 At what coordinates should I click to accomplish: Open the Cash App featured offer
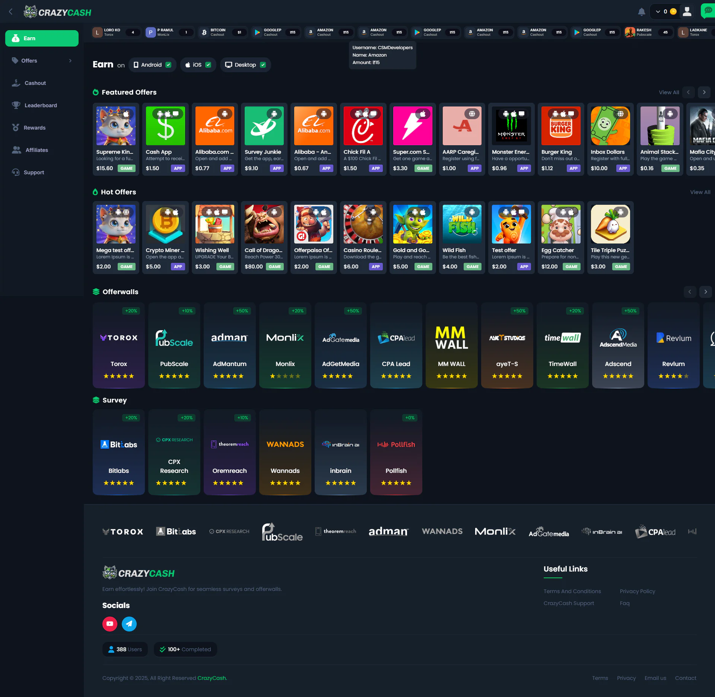(x=165, y=139)
